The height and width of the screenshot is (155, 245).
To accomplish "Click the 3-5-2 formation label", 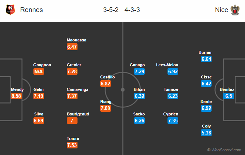I will [111, 10].
